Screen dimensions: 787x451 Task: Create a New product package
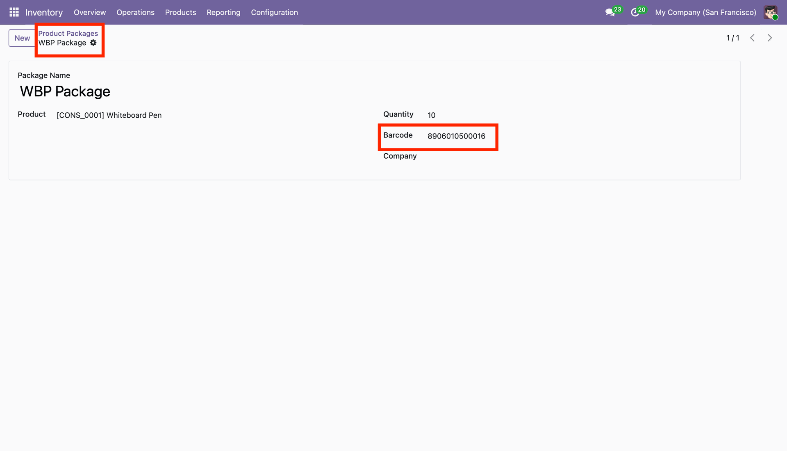pos(22,38)
